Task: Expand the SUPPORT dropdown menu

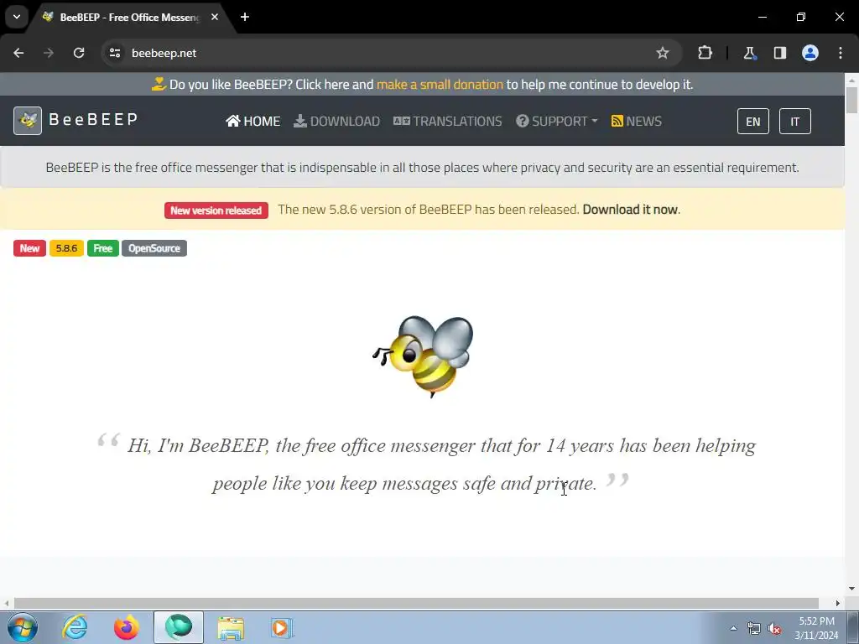Action: pos(557,121)
